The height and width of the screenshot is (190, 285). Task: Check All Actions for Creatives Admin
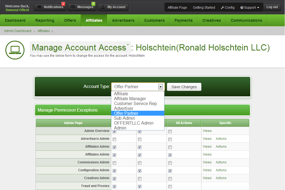170,179
